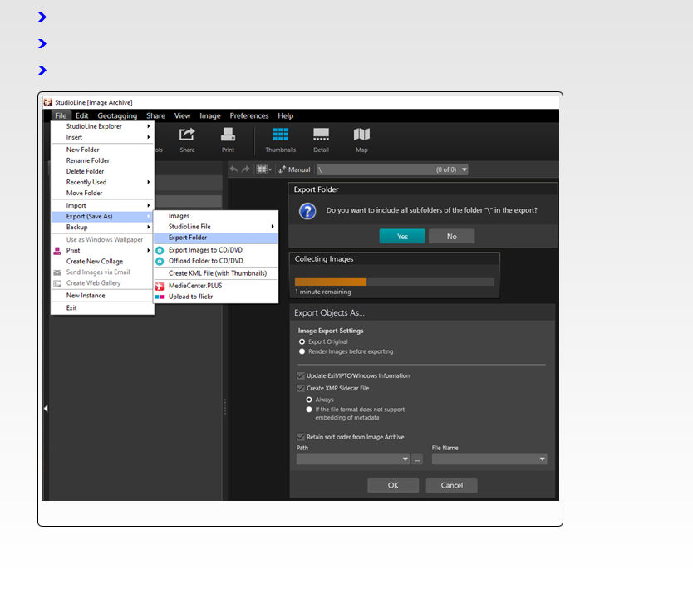This screenshot has height=589, width=693.
Task: Click the Export Images to CD/DVD disc icon
Action: [x=160, y=250]
